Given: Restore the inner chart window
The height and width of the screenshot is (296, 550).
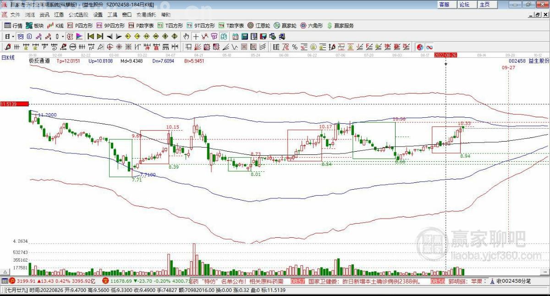Looking at the screenshot, I should tap(538, 15).
